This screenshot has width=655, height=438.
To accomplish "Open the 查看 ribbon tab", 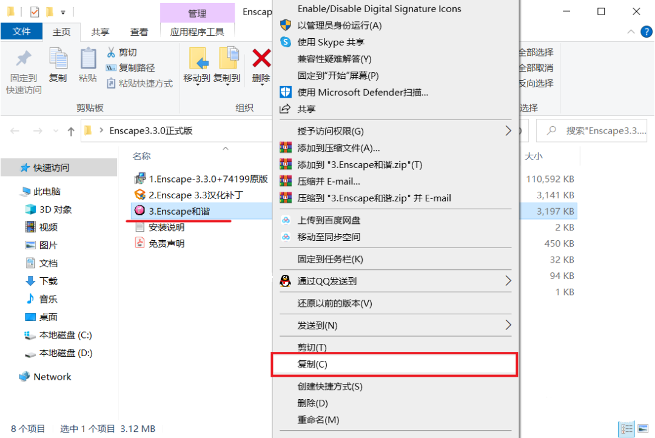I will (139, 32).
